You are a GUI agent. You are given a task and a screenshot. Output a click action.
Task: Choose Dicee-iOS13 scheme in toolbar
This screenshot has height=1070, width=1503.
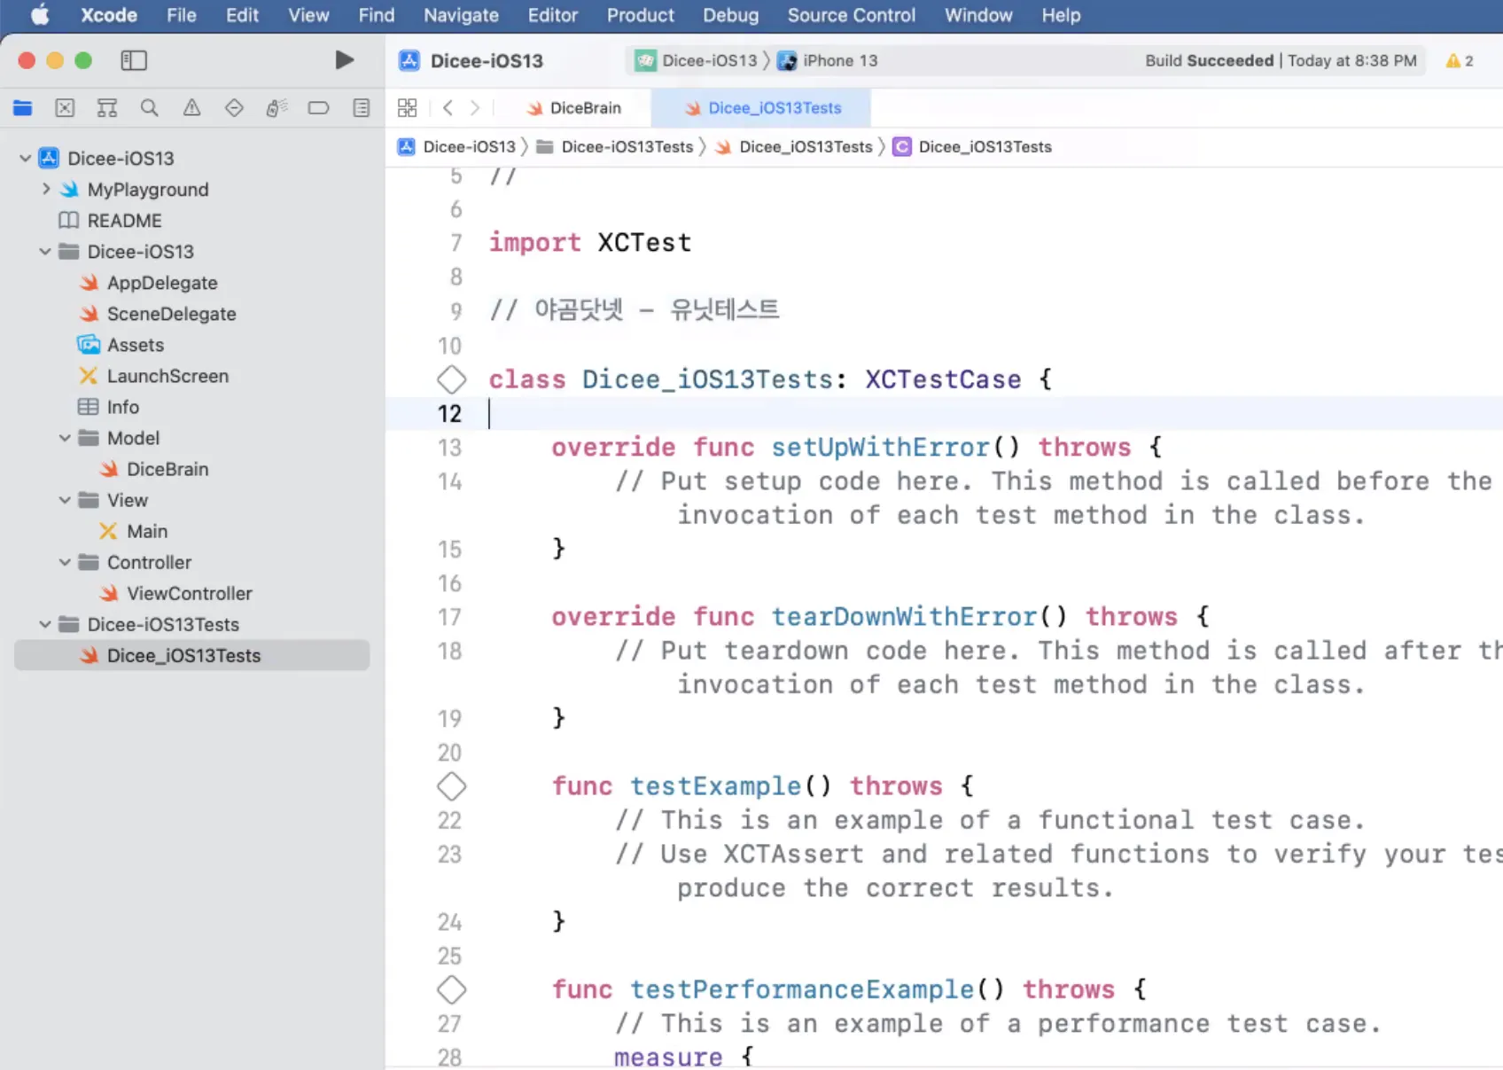(x=697, y=60)
